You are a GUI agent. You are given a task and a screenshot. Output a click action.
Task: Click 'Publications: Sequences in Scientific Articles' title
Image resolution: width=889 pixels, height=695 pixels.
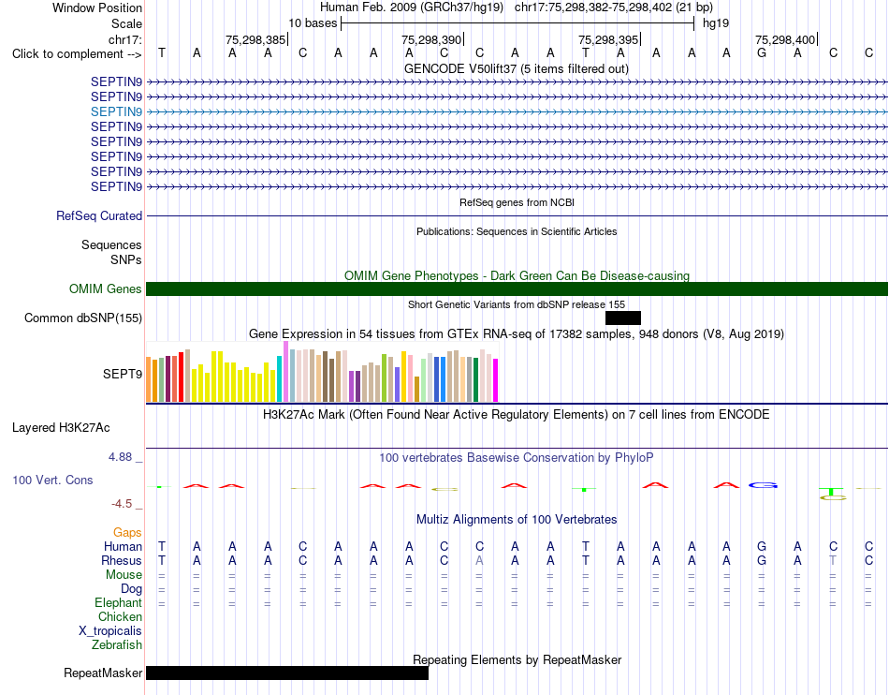[517, 231]
